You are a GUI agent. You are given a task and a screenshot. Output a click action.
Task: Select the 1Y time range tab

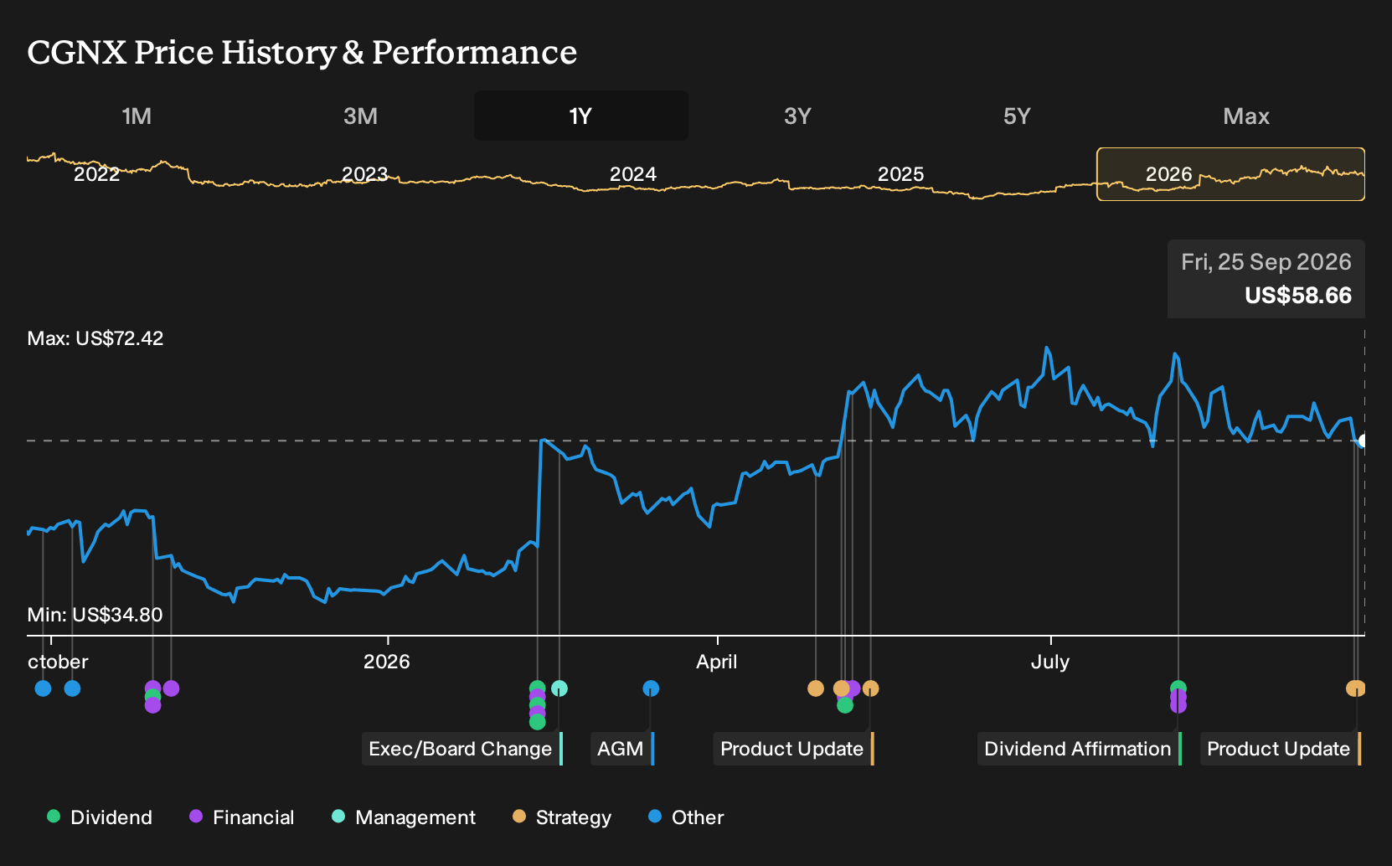[x=580, y=116]
